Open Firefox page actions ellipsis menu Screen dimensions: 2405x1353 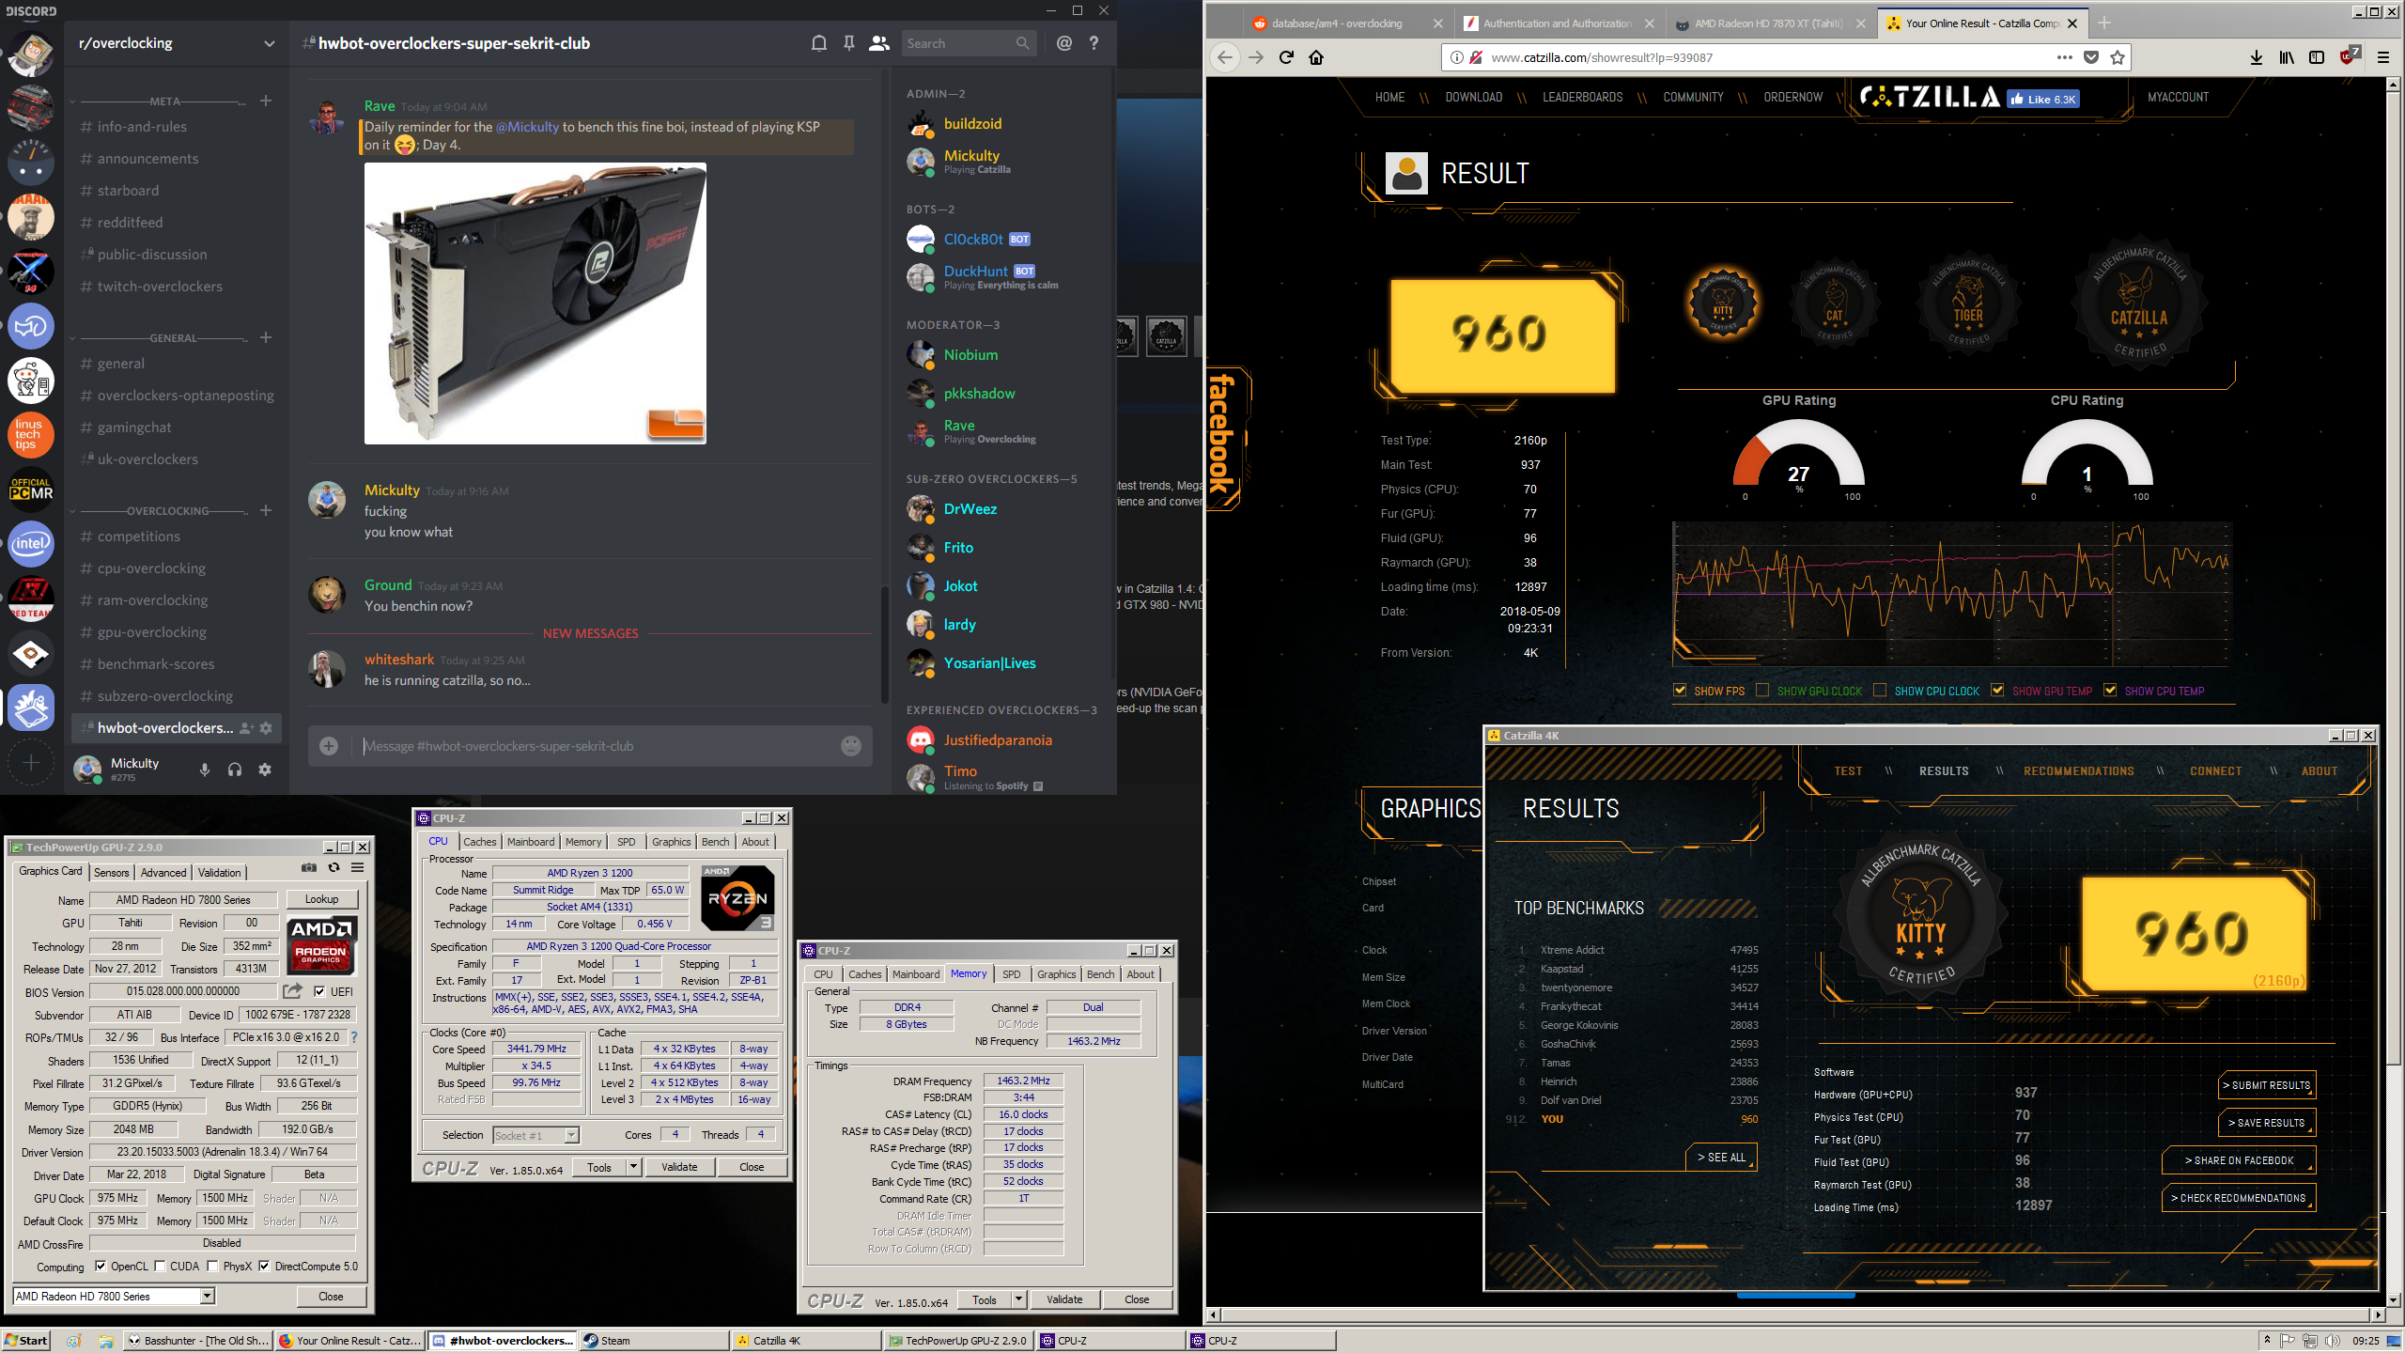2064,57
